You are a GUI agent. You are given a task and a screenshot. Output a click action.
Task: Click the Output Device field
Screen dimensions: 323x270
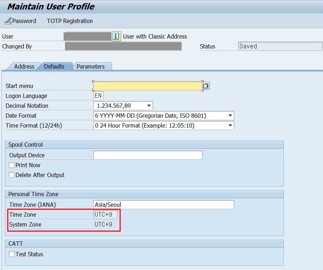point(148,155)
